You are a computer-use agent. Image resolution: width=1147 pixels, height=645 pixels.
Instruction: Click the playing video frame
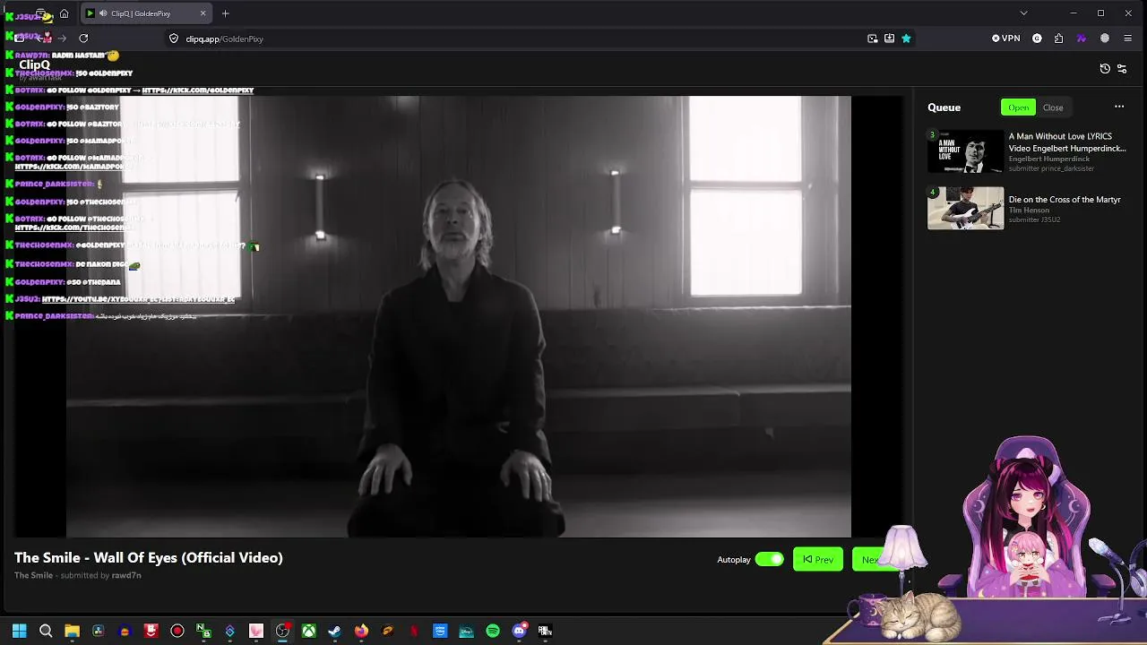tap(459, 316)
